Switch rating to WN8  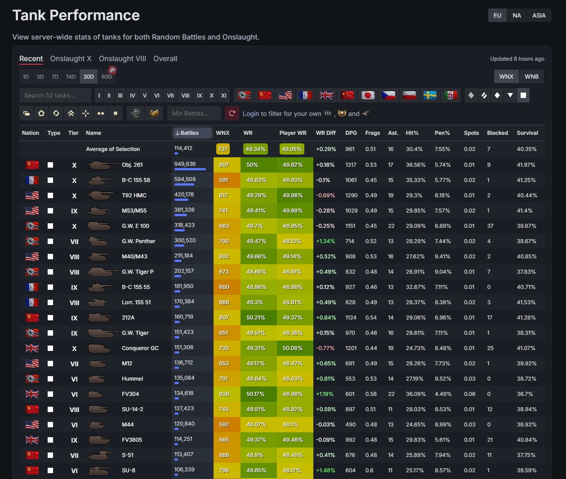[531, 76]
